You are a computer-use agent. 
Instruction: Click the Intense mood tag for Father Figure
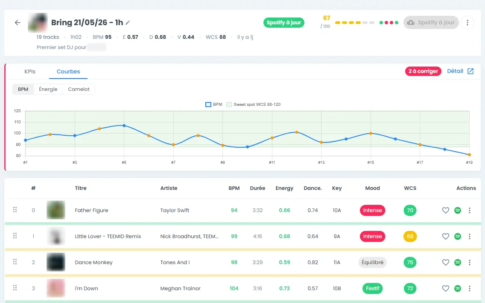(372, 210)
